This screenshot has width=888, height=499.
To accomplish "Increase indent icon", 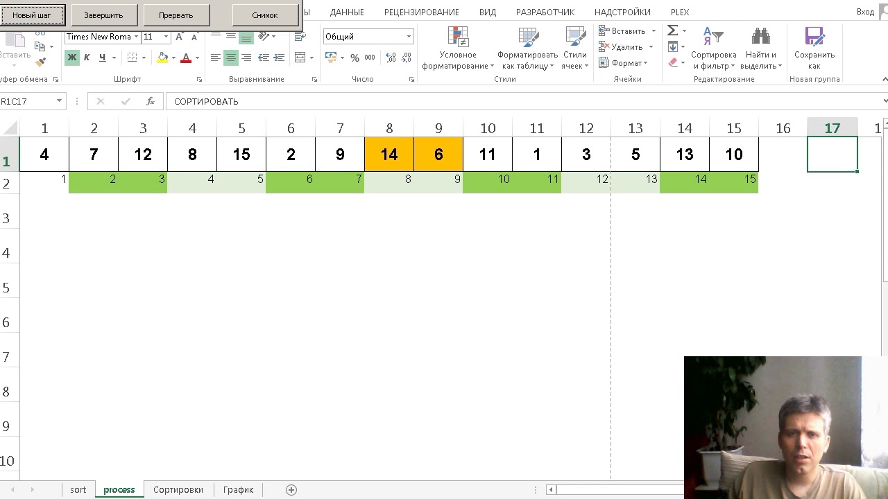I will coord(280,58).
